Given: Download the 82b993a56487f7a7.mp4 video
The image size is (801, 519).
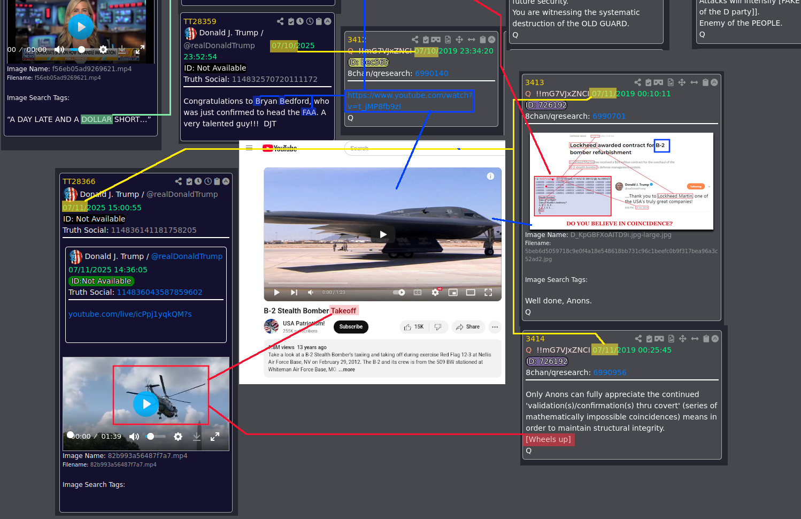Looking at the screenshot, I should coord(197,437).
